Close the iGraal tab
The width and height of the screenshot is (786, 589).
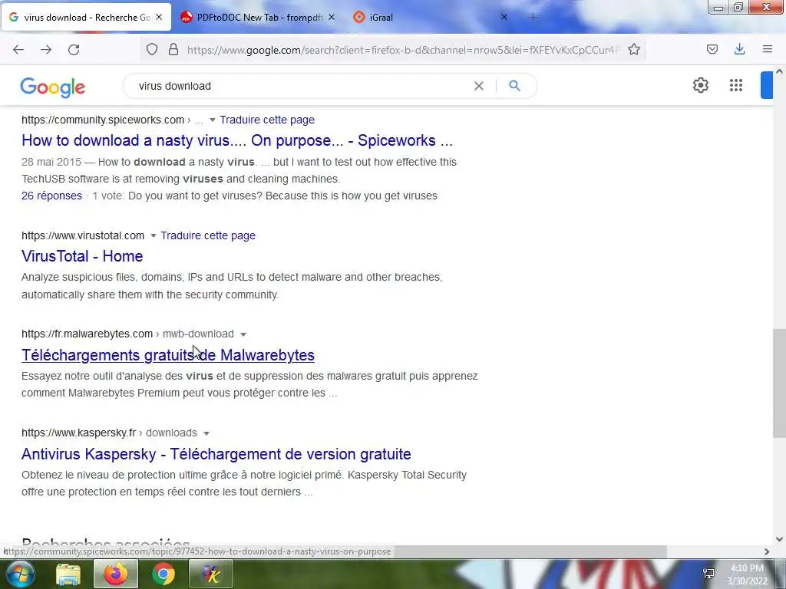[504, 17]
